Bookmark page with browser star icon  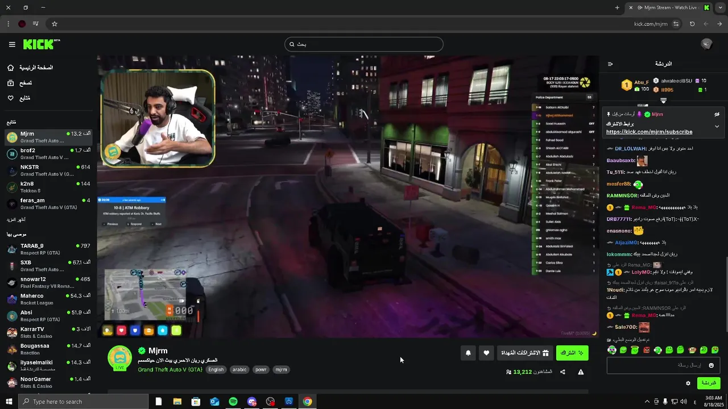tap(55, 24)
